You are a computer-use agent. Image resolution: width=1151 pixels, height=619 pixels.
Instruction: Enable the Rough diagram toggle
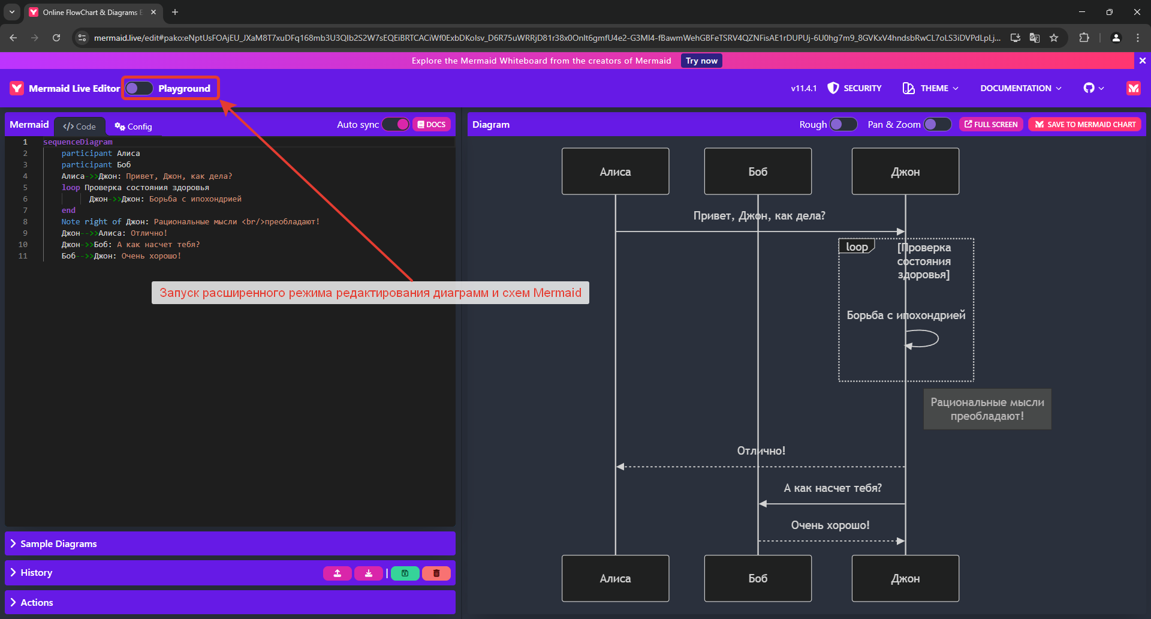coord(843,124)
